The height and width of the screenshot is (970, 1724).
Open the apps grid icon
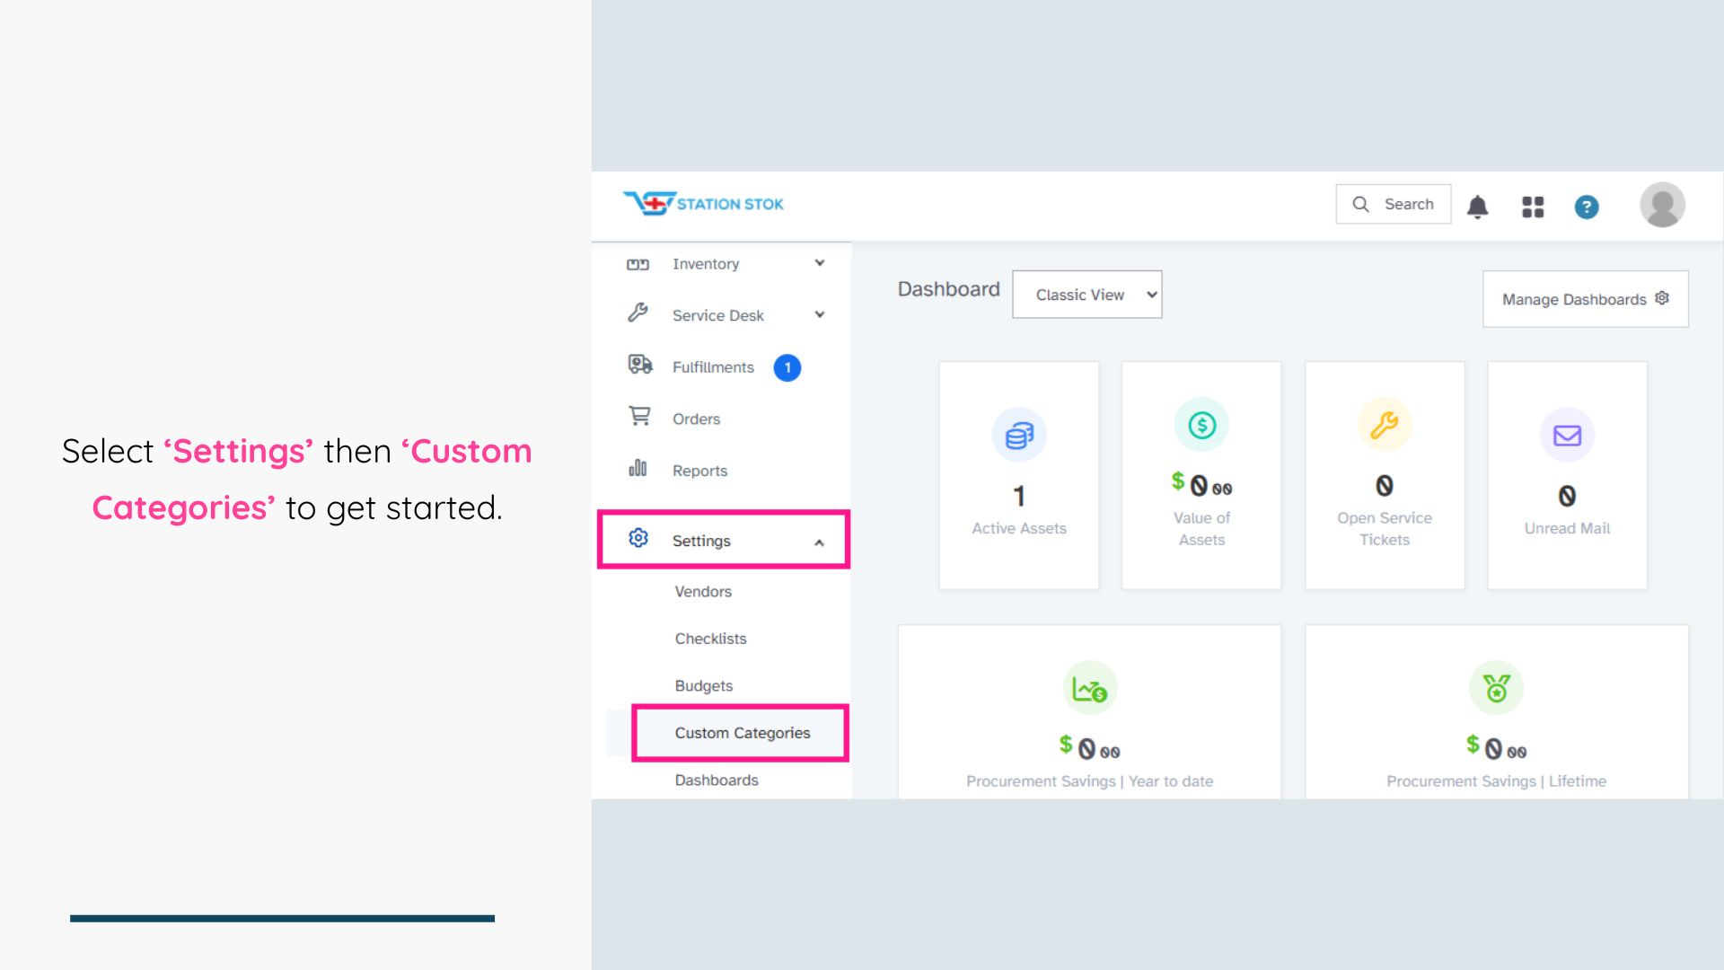pos(1533,207)
